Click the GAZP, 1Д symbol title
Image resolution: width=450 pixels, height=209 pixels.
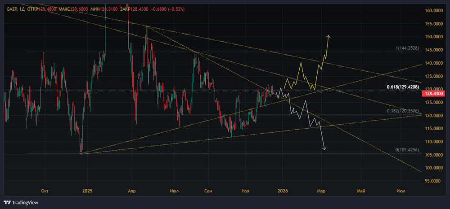[x=15, y=9]
